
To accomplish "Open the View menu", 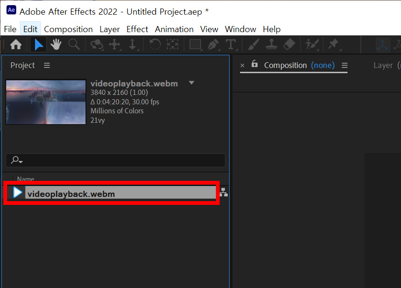I will [x=209, y=29].
